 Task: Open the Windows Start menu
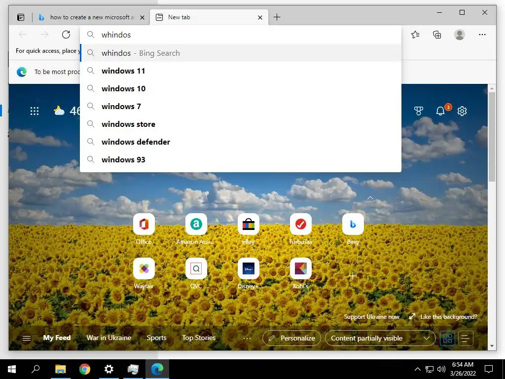pos(12,369)
